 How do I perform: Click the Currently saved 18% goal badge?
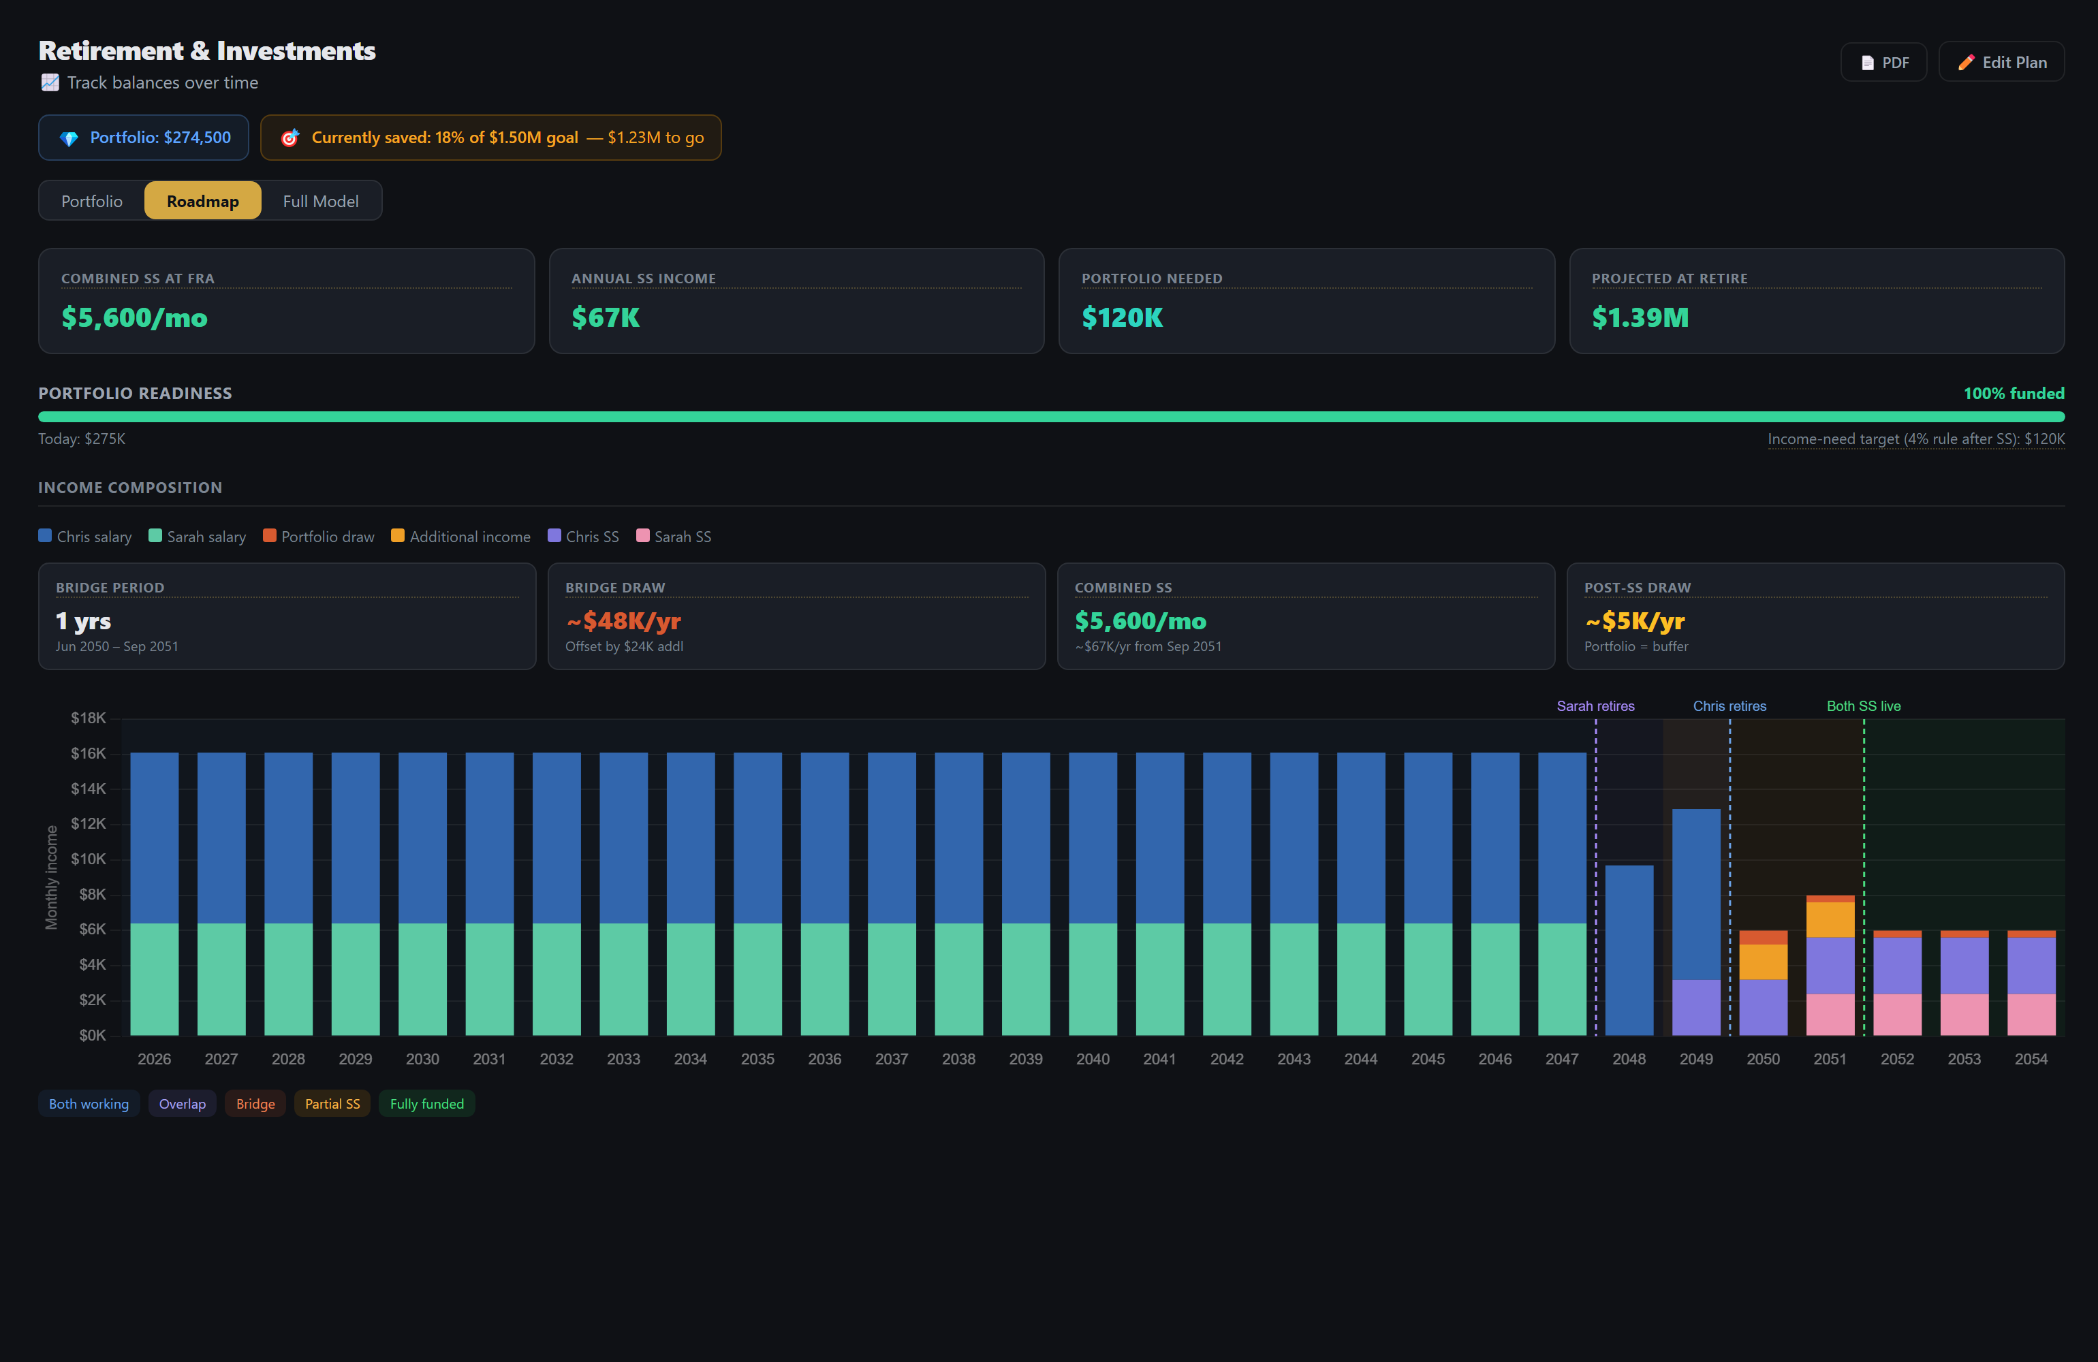(x=491, y=138)
